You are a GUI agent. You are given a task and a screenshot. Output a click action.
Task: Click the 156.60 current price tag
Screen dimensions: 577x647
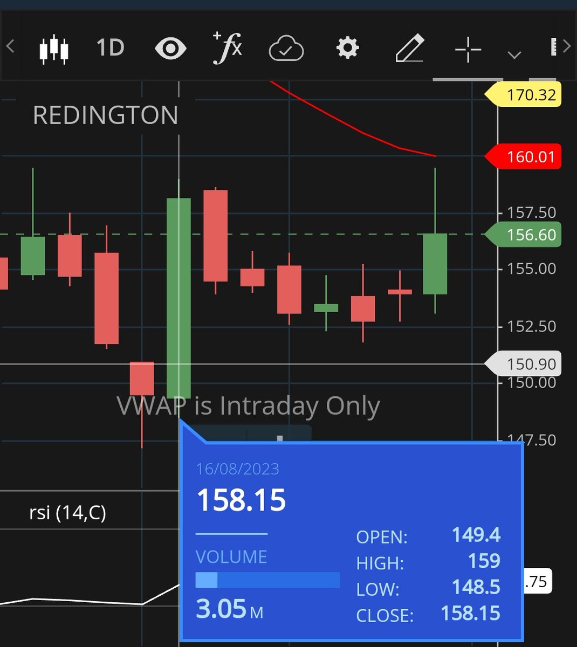(524, 235)
